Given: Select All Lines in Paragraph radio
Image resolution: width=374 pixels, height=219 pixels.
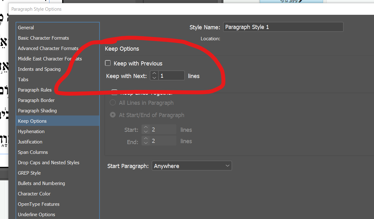Looking at the screenshot, I should click(112, 103).
